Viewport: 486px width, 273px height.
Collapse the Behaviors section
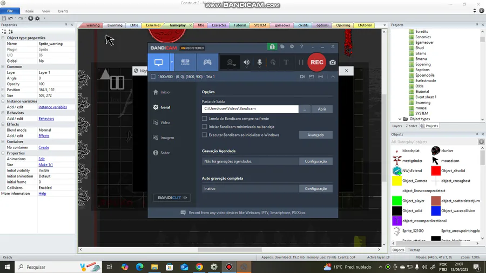pos(3,113)
